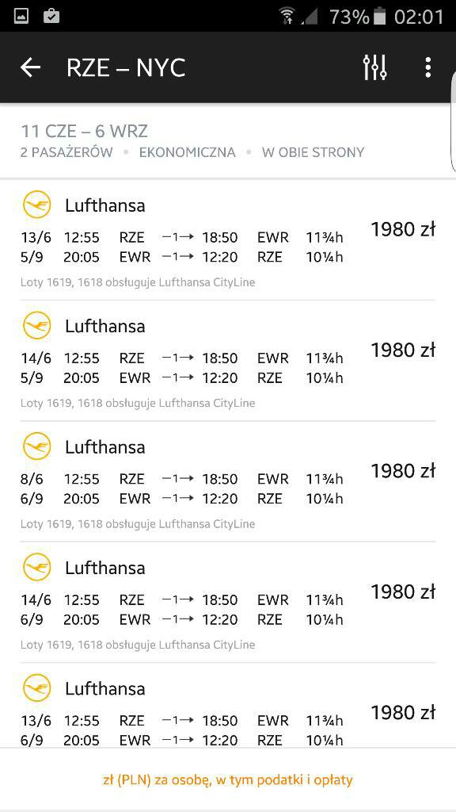Select the 1980 zł price for 13/6–5/9 flight
This screenshot has height=812, width=456.
pyautogui.click(x=403, y=229)
